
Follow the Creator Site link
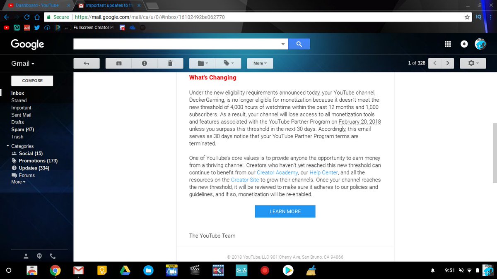click(245, 180)
